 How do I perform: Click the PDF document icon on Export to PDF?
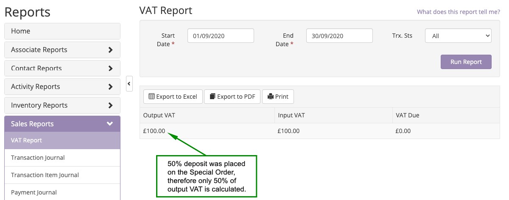pyautogui.click(x=213, y=97)
